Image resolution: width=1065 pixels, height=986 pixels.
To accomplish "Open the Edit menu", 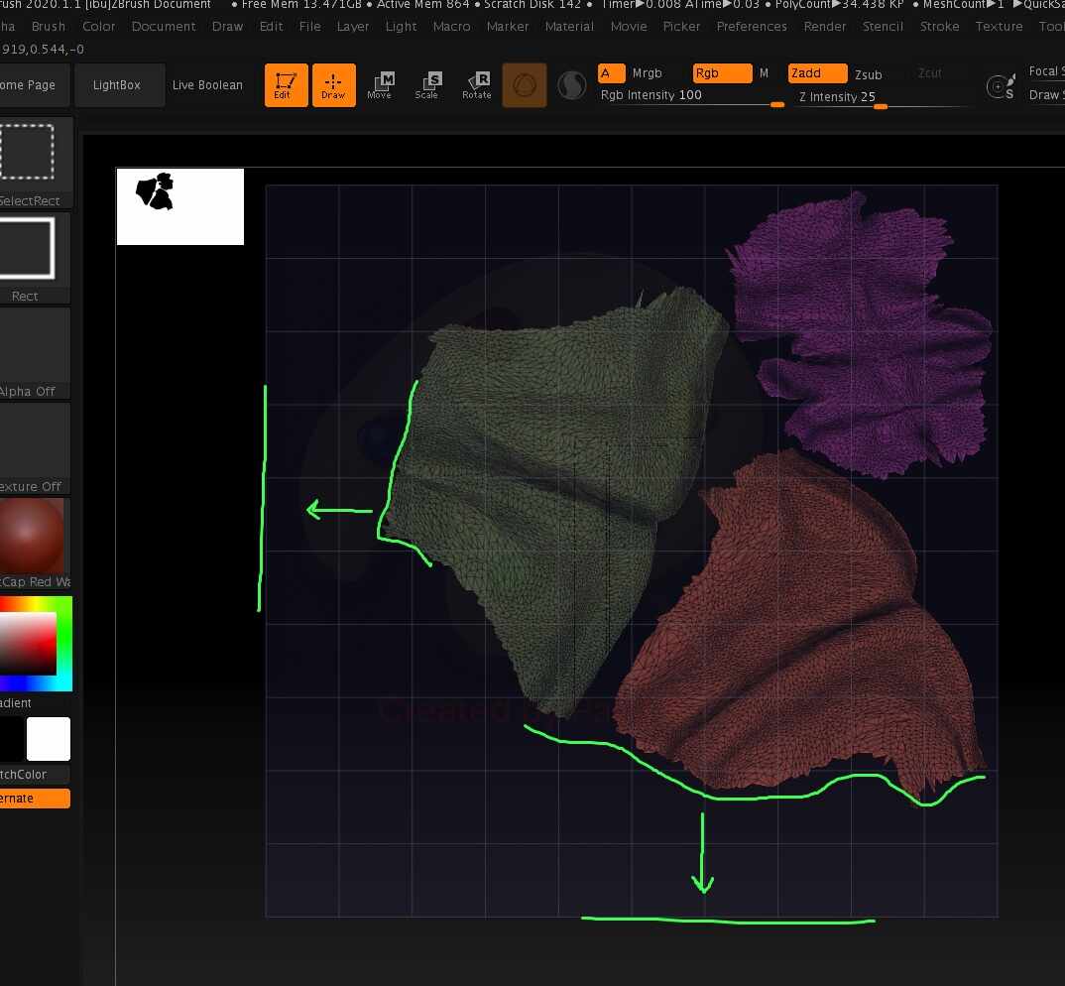I will (271, 27).
